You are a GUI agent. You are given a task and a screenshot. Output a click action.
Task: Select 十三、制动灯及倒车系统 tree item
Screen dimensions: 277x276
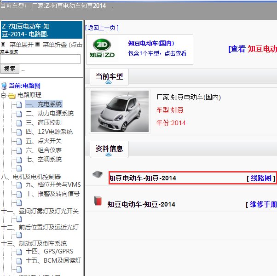pos(34,243)
